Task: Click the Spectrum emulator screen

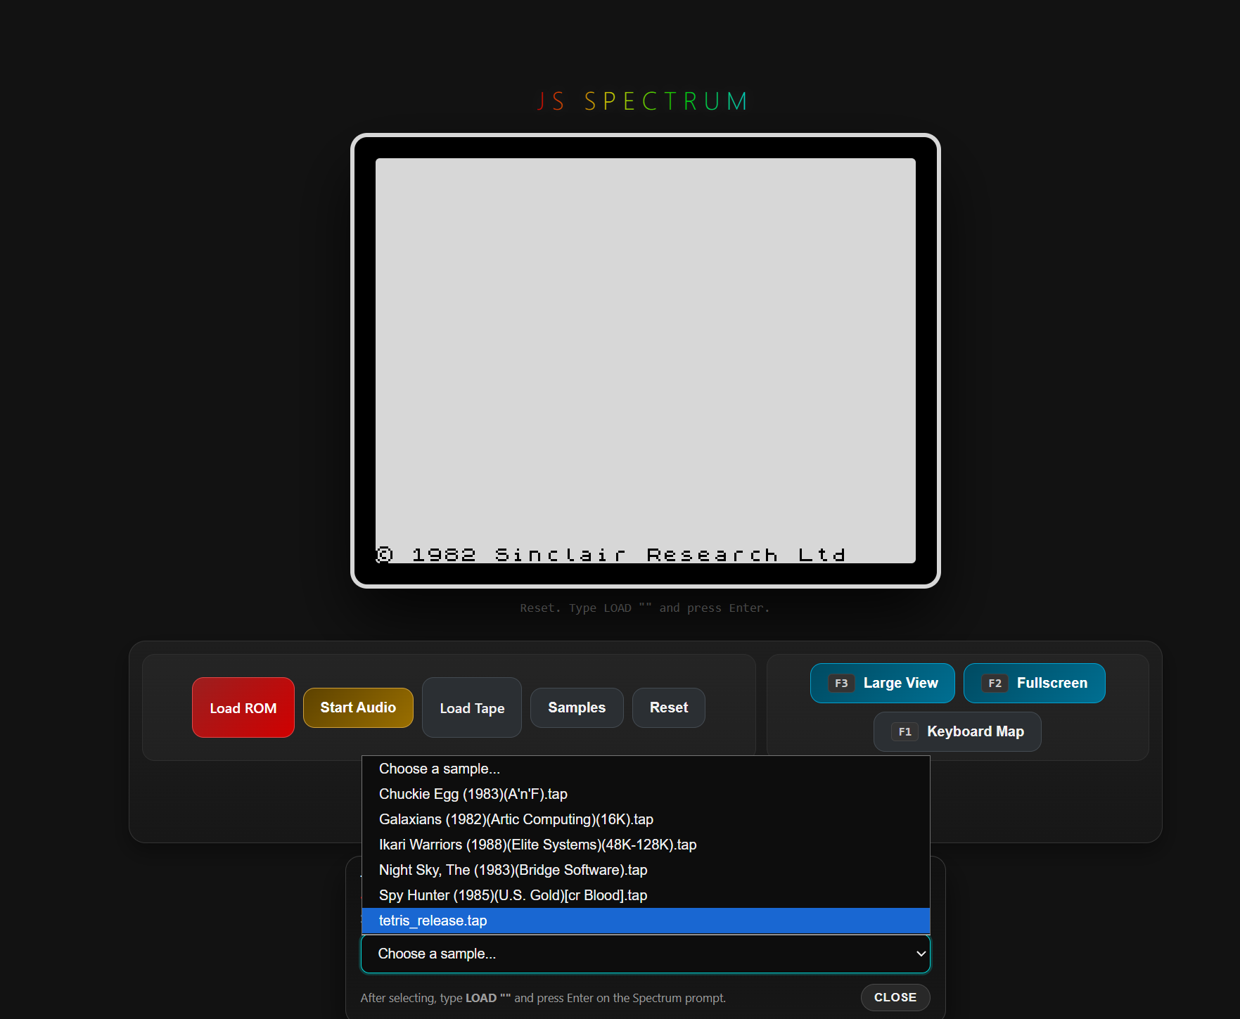Action: 646,361
